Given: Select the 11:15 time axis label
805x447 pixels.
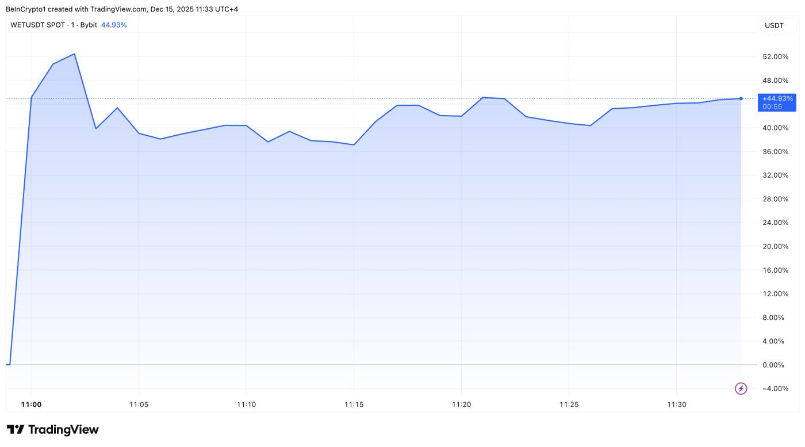Looking at the screenshot, I should pyautogui.click(x=354, y=404).
